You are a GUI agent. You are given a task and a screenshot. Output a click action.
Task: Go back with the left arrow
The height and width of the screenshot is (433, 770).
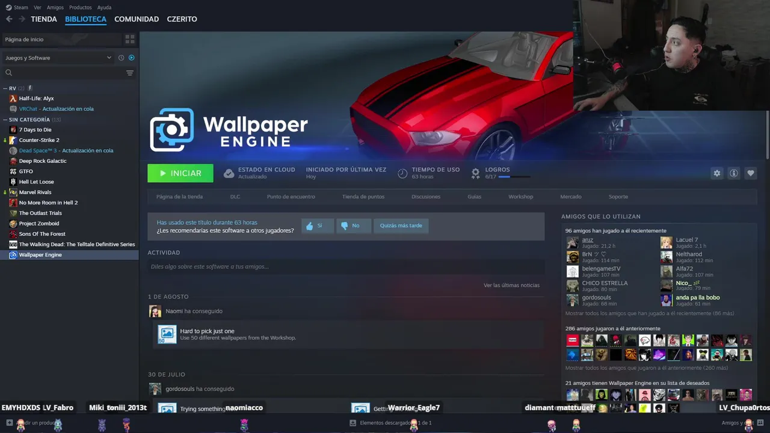tap(9, 19)
